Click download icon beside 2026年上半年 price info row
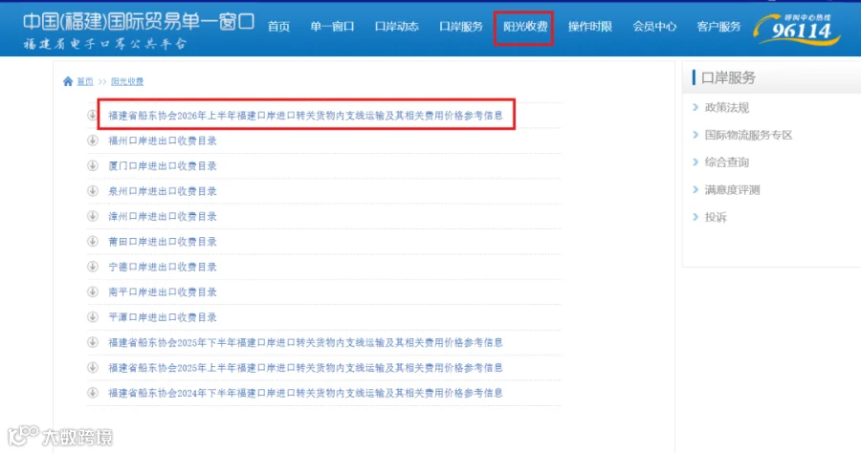This screenshot has width=861, height=453. (x=92, y=116)
